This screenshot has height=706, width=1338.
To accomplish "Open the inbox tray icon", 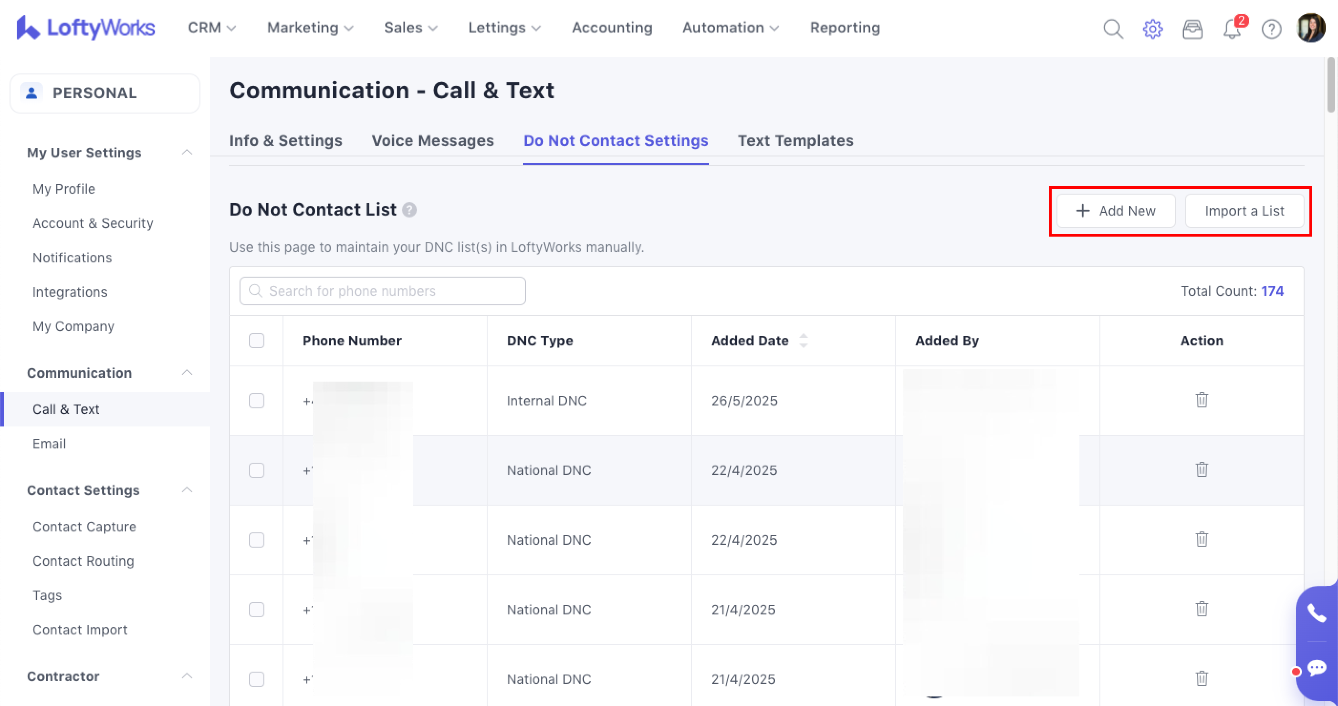I will (x=1192, y=29).
